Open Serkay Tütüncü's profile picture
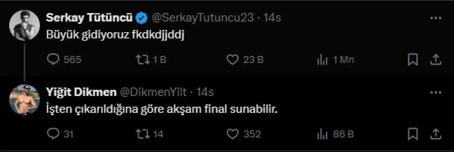Image resolution: width=454 pixels, height=152 pixels. pyautogui.click(x=24, y=25)
